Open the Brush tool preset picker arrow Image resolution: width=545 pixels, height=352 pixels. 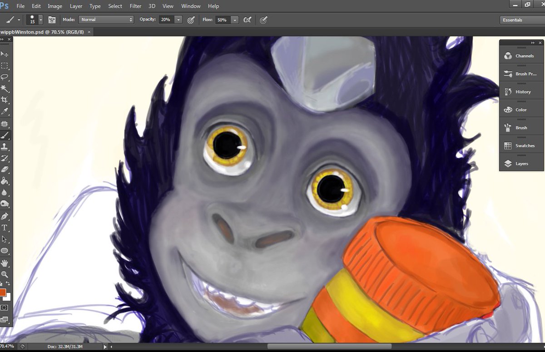pyautogui.click(x=19, y=20)
